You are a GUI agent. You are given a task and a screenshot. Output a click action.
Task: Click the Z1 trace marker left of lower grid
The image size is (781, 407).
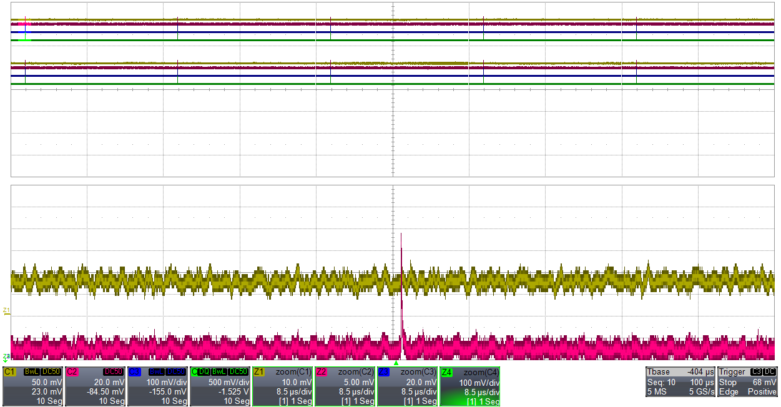coord(6,310)
